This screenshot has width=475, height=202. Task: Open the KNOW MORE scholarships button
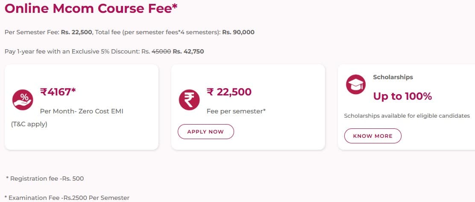click(372, 136)
